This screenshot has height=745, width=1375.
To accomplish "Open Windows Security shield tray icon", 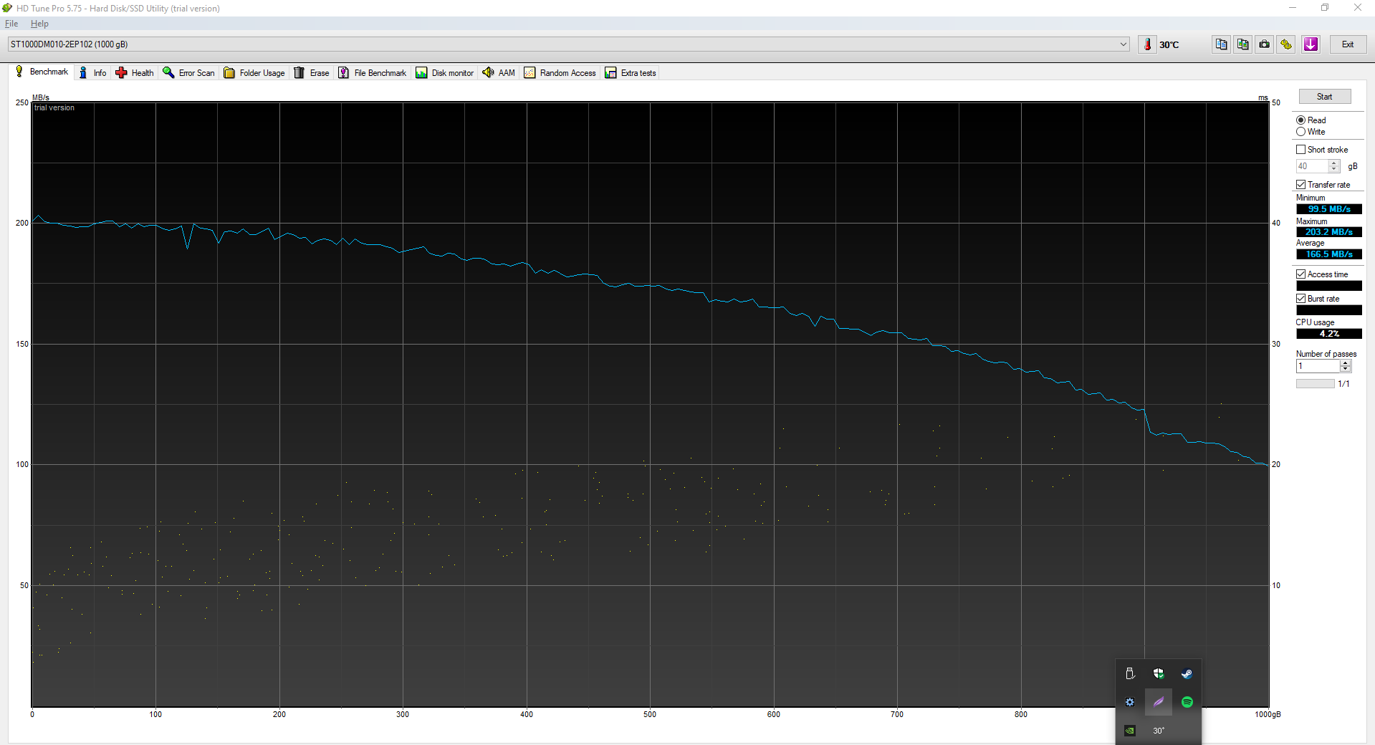I will [x=1159, y=673].
